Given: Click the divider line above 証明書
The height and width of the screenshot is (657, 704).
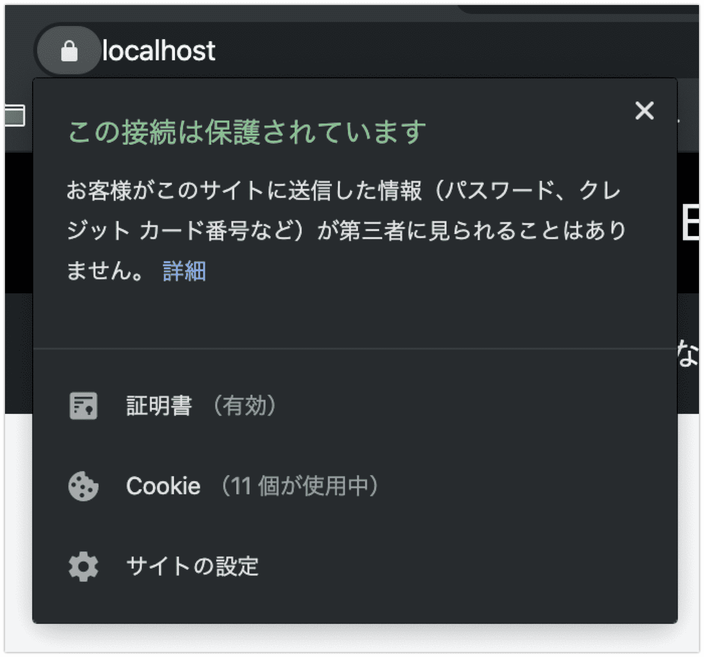Looking at the screenshot, I should click(x=352, y=348).
